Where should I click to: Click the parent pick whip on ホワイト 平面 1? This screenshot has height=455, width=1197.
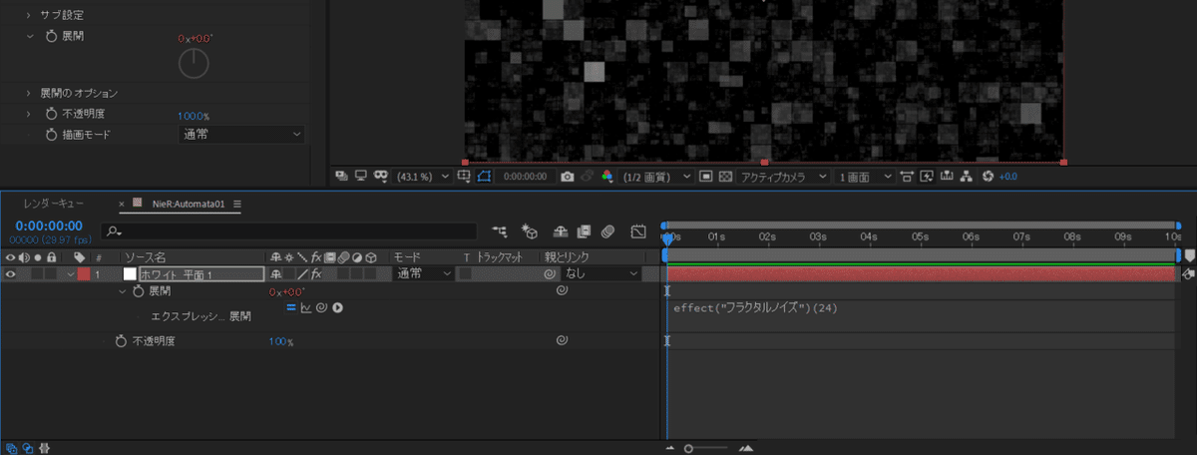point(550,273)
